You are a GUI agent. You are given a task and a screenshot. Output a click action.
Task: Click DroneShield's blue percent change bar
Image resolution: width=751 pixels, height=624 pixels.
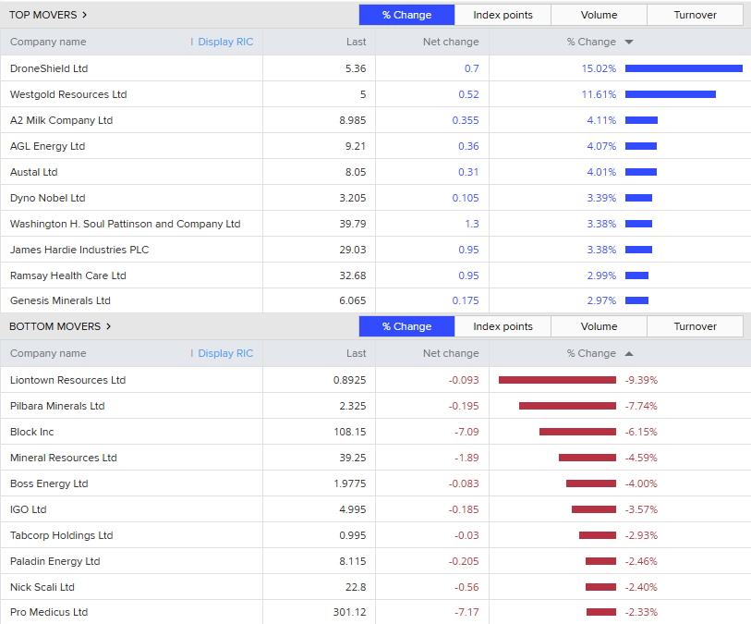click(684, 68)
